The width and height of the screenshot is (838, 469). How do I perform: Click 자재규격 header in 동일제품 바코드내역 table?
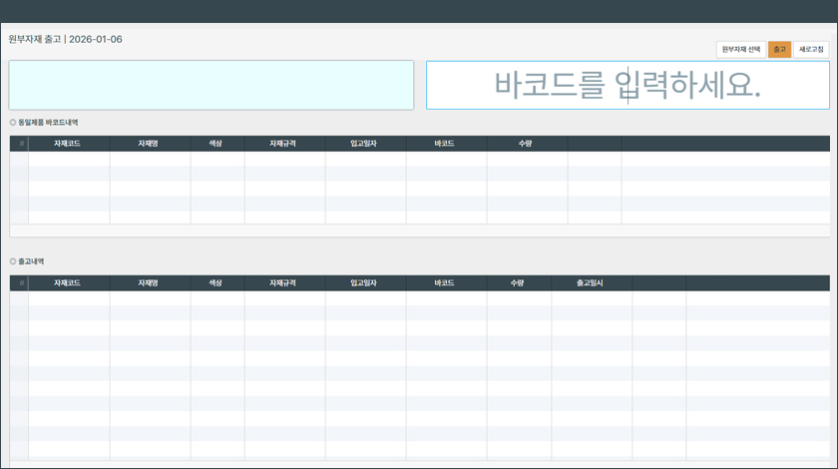(x=283, y=144)
